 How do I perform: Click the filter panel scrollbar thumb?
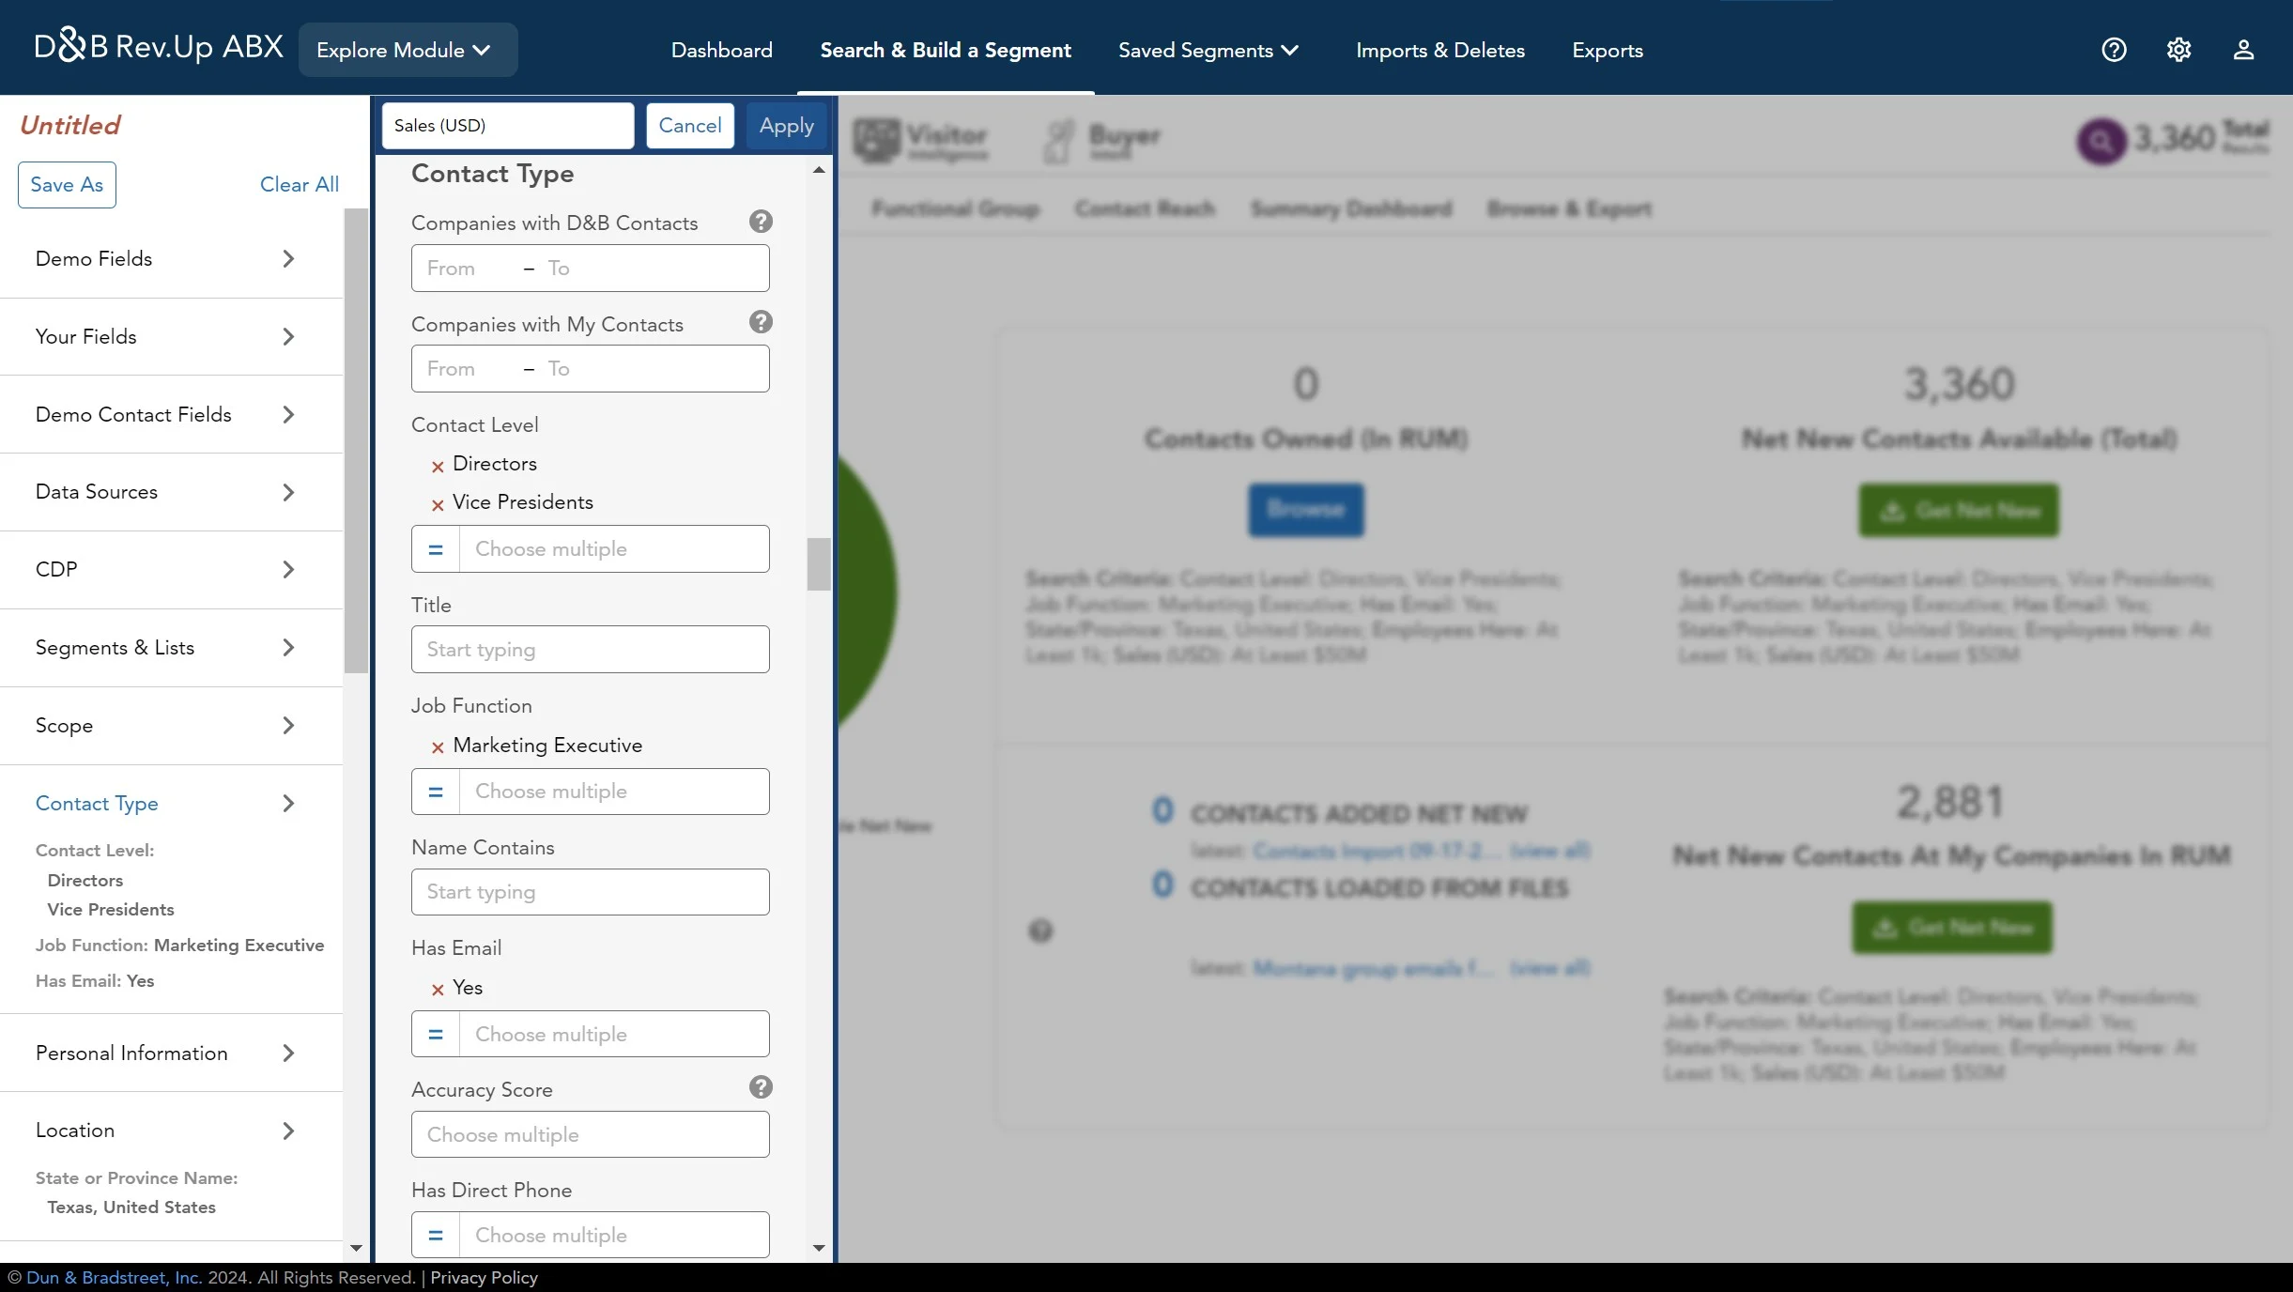819,564
